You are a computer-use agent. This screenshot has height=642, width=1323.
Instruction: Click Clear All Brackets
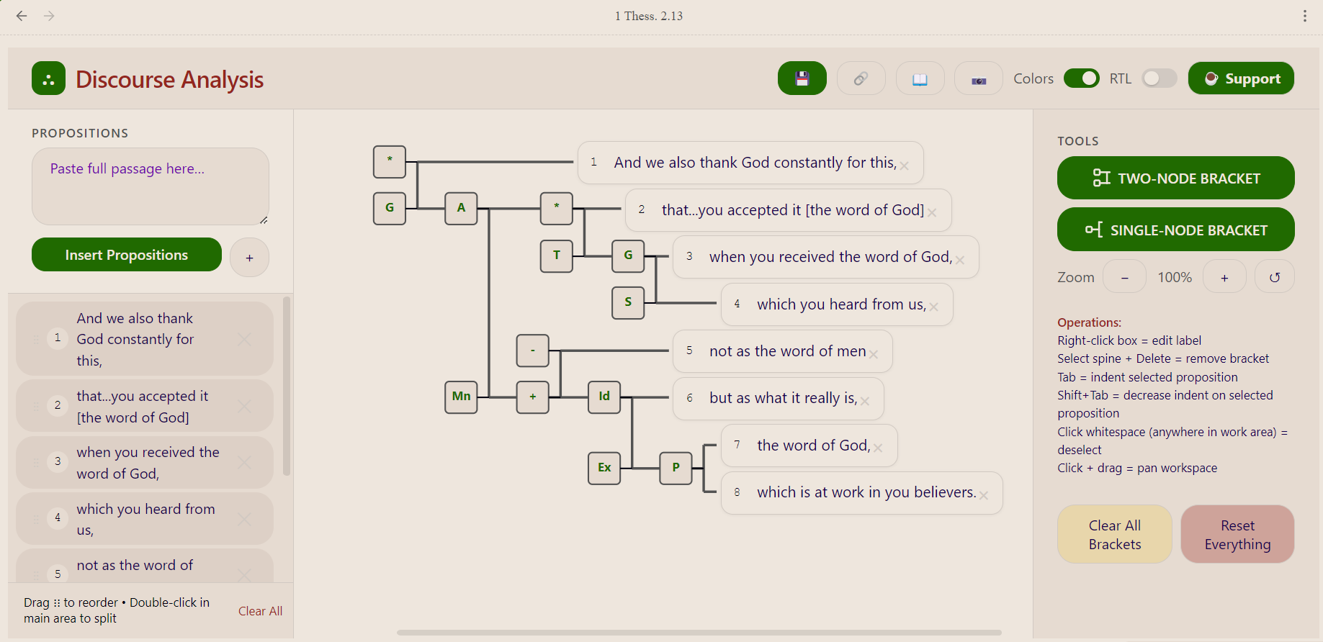point(1114,534)
